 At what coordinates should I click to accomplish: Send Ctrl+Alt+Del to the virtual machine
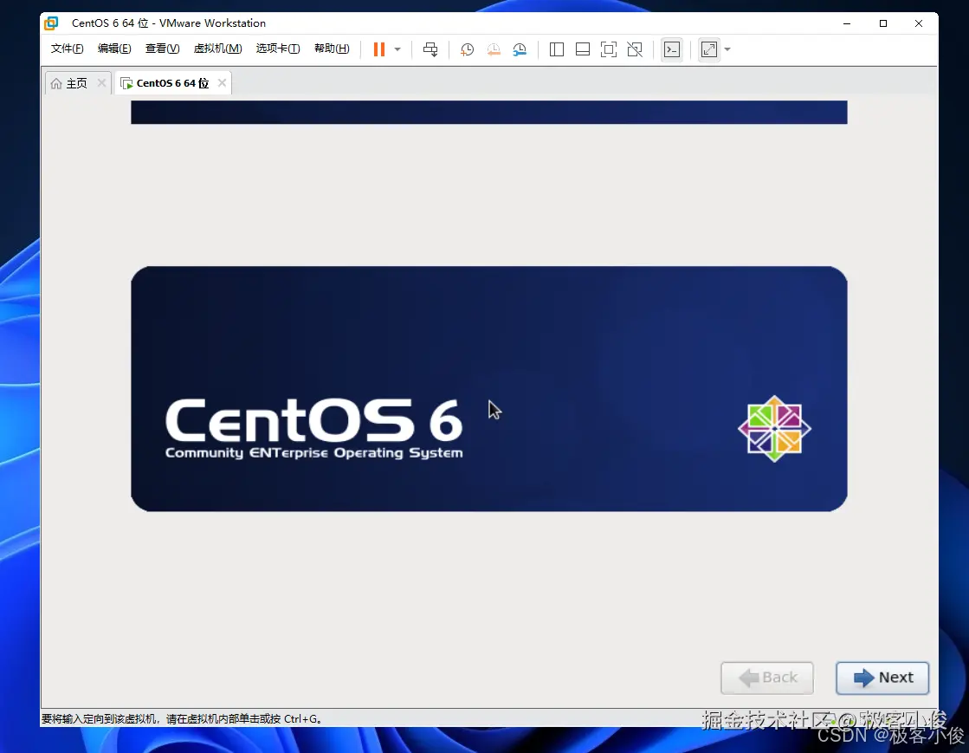click(430, 49)
